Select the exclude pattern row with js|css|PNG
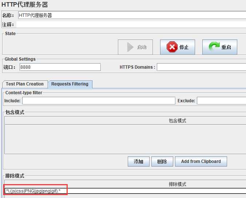 point(125,191)
